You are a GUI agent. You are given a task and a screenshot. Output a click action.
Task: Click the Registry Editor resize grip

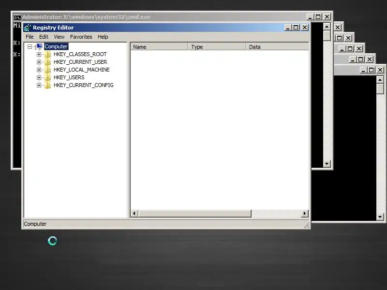(x=307, y=225)
